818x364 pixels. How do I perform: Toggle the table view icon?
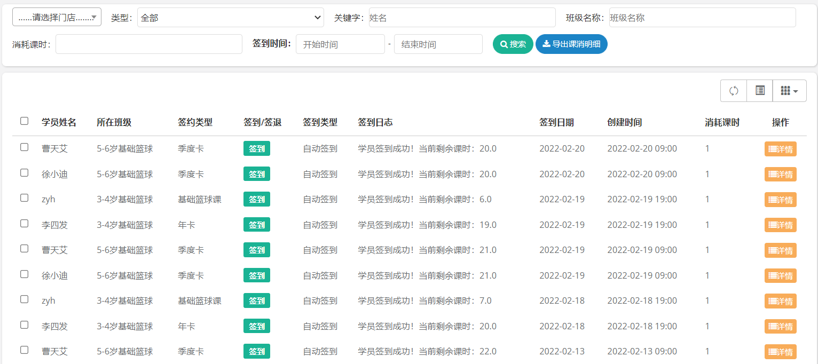point(760,91)
